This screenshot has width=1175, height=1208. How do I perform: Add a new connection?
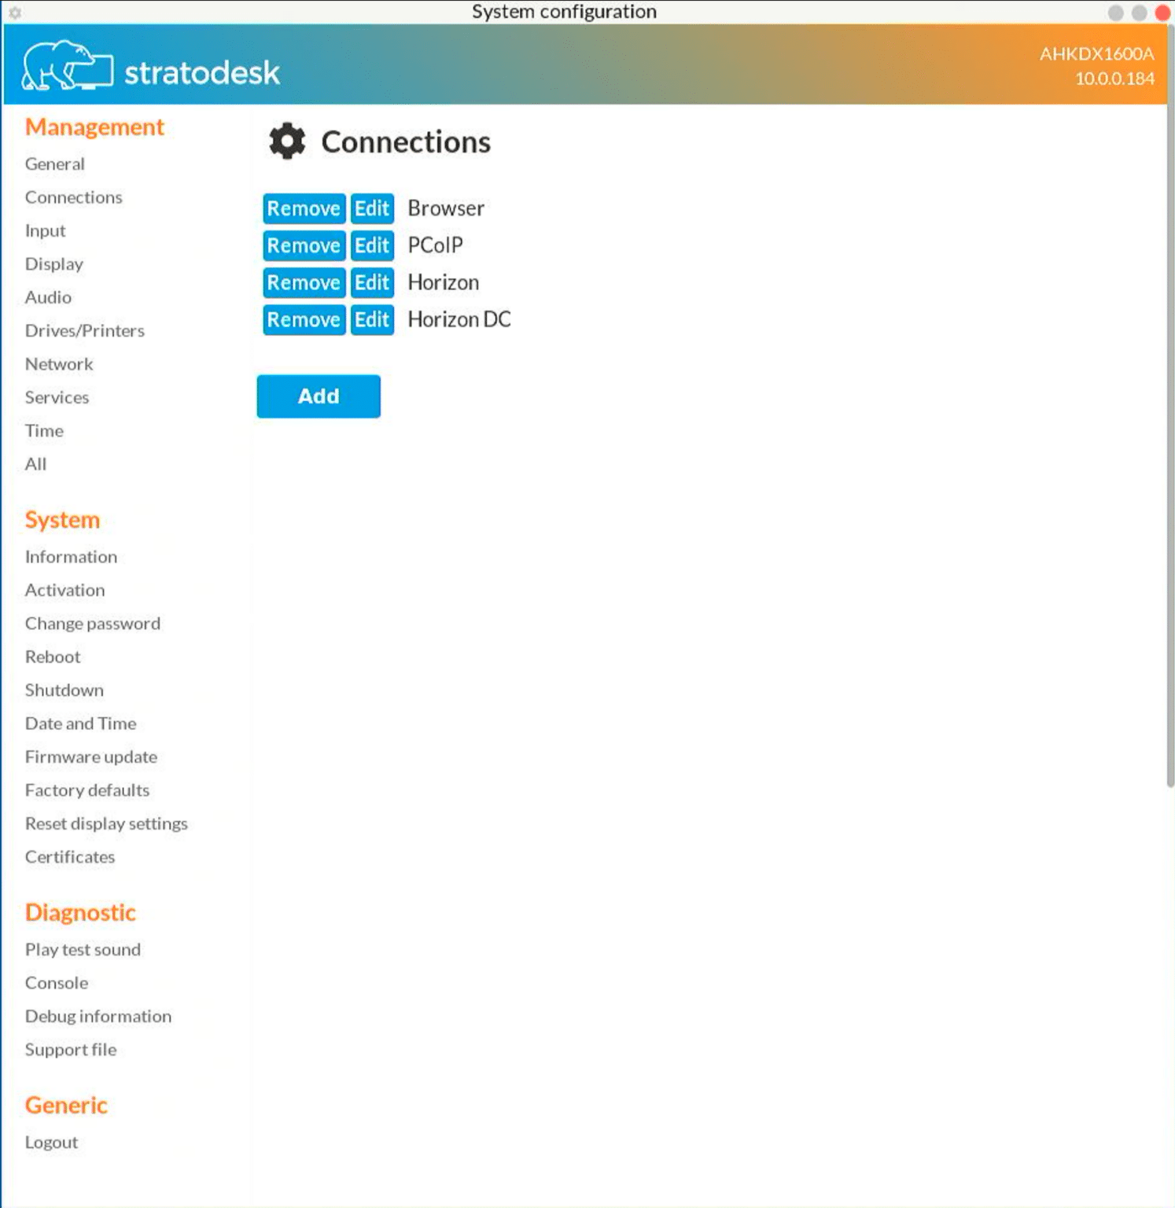point(319,396)
